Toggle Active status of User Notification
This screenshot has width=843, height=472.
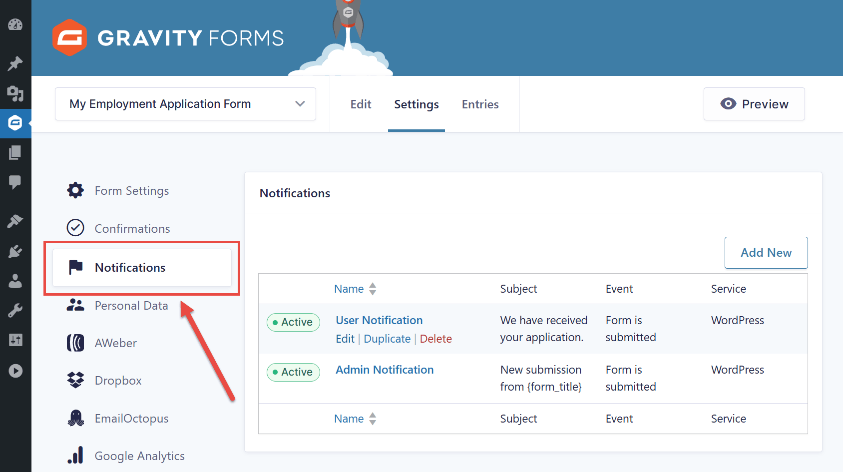coord(293,322)
